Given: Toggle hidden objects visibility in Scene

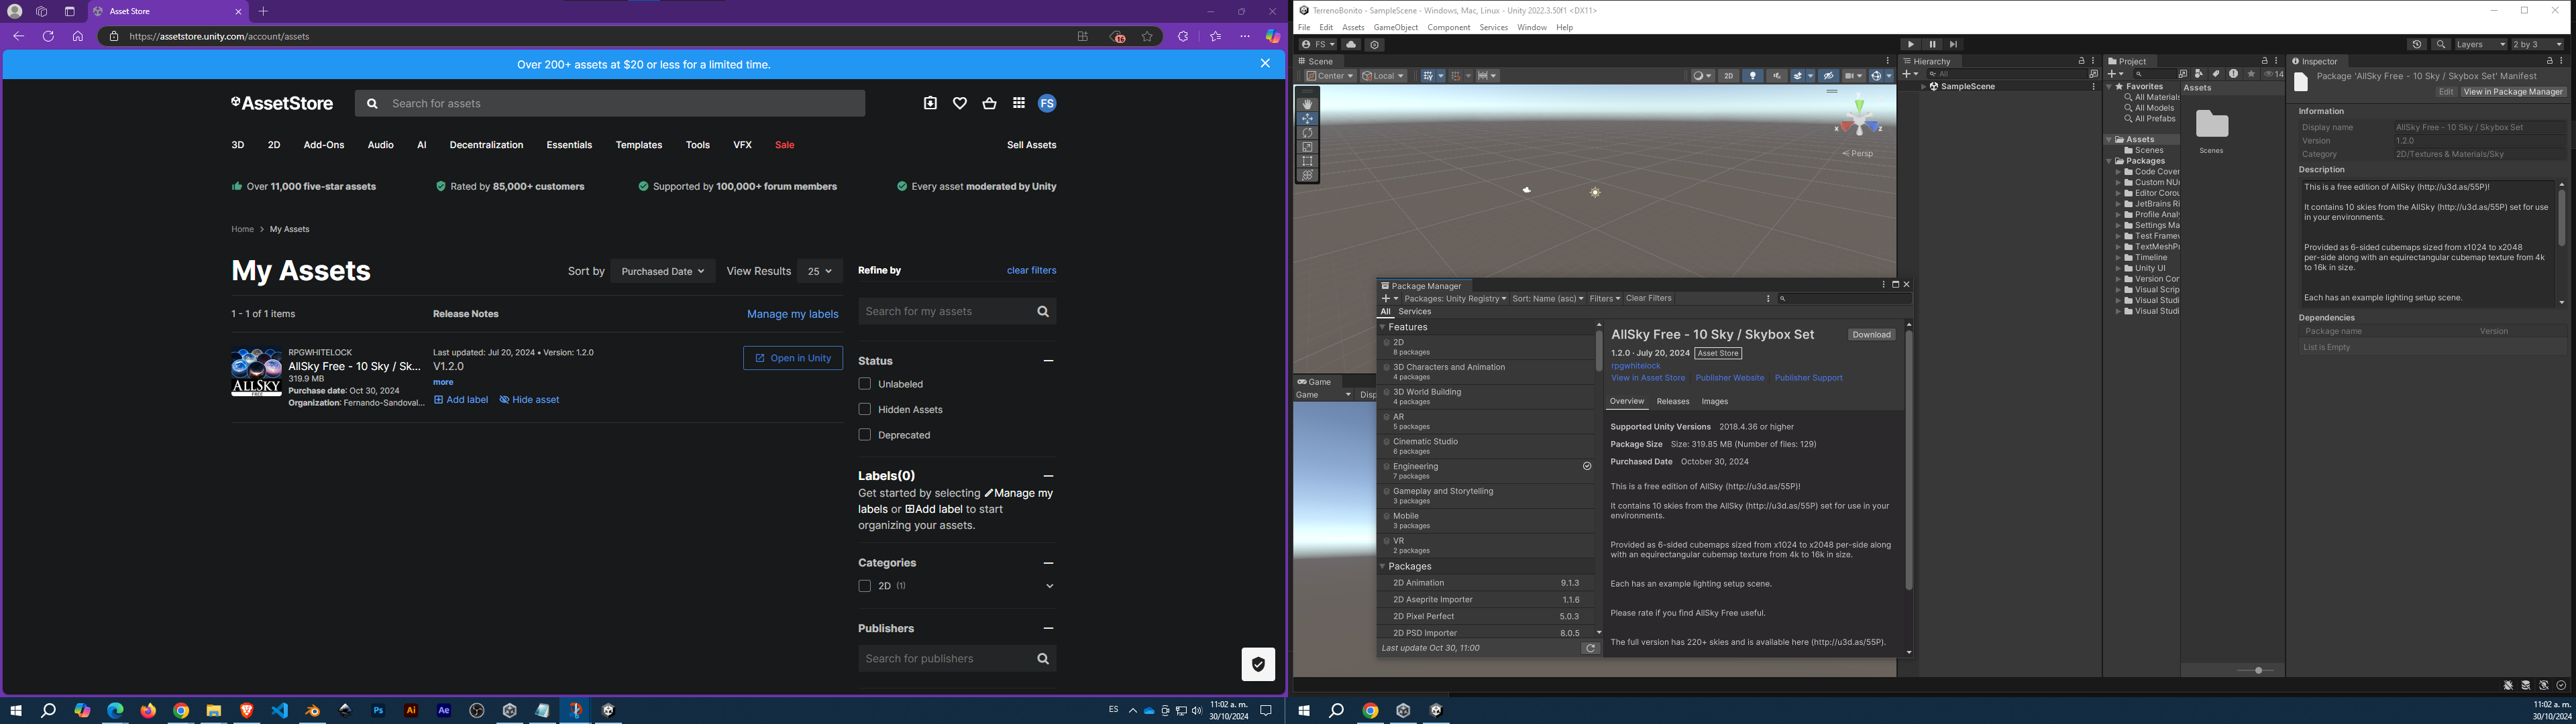Looking at the screenshot, I should [x=1829, y=76].
